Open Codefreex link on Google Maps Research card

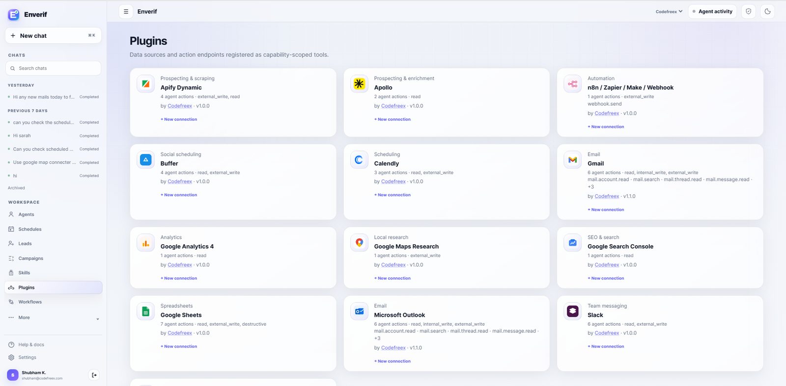pyautogui.click(x=393, y=265)
